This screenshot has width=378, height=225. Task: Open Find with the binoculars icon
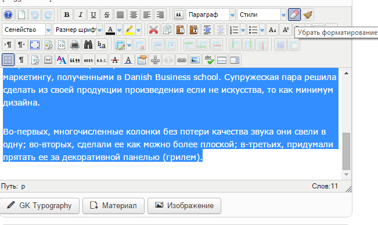(x=88, y=45)
